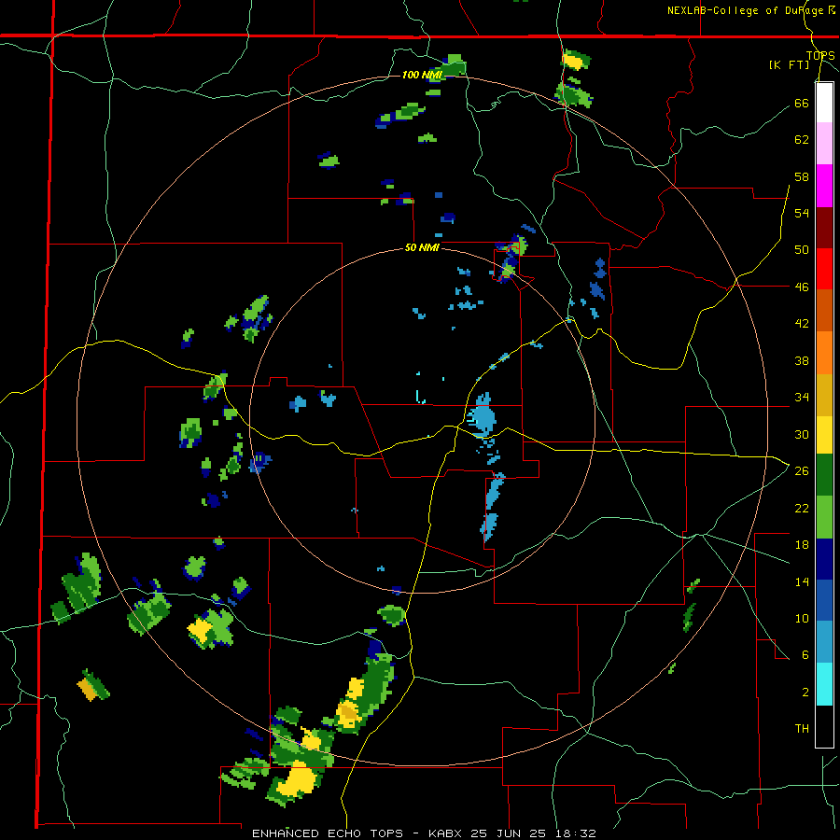The height and width of the screenshot is (840, 840).
Task: Click the legend value '58'
Action: coord(802,176)
